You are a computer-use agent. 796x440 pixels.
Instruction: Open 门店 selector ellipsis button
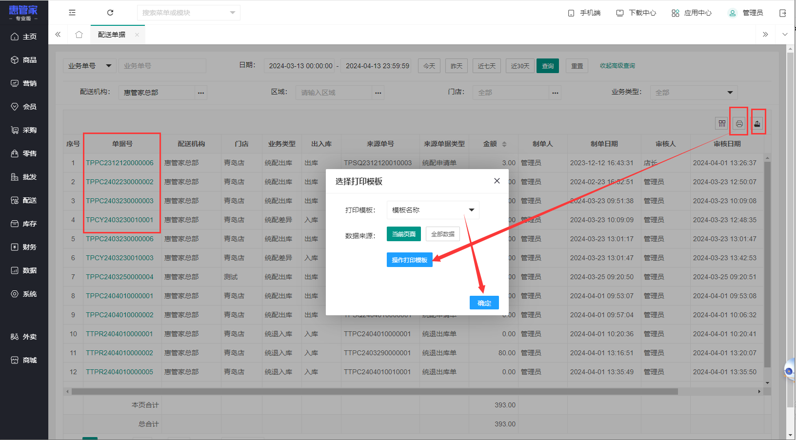(555, 93)
